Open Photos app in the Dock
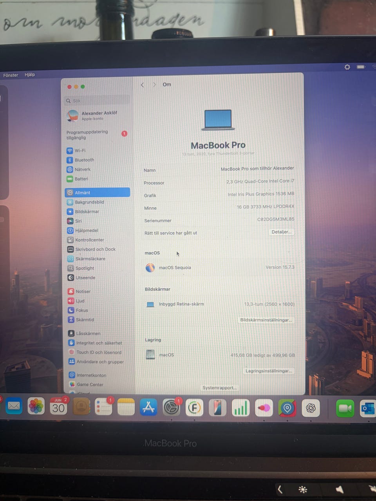The width and height of the screenshot is (376, 501). click(x=36, y=406)
